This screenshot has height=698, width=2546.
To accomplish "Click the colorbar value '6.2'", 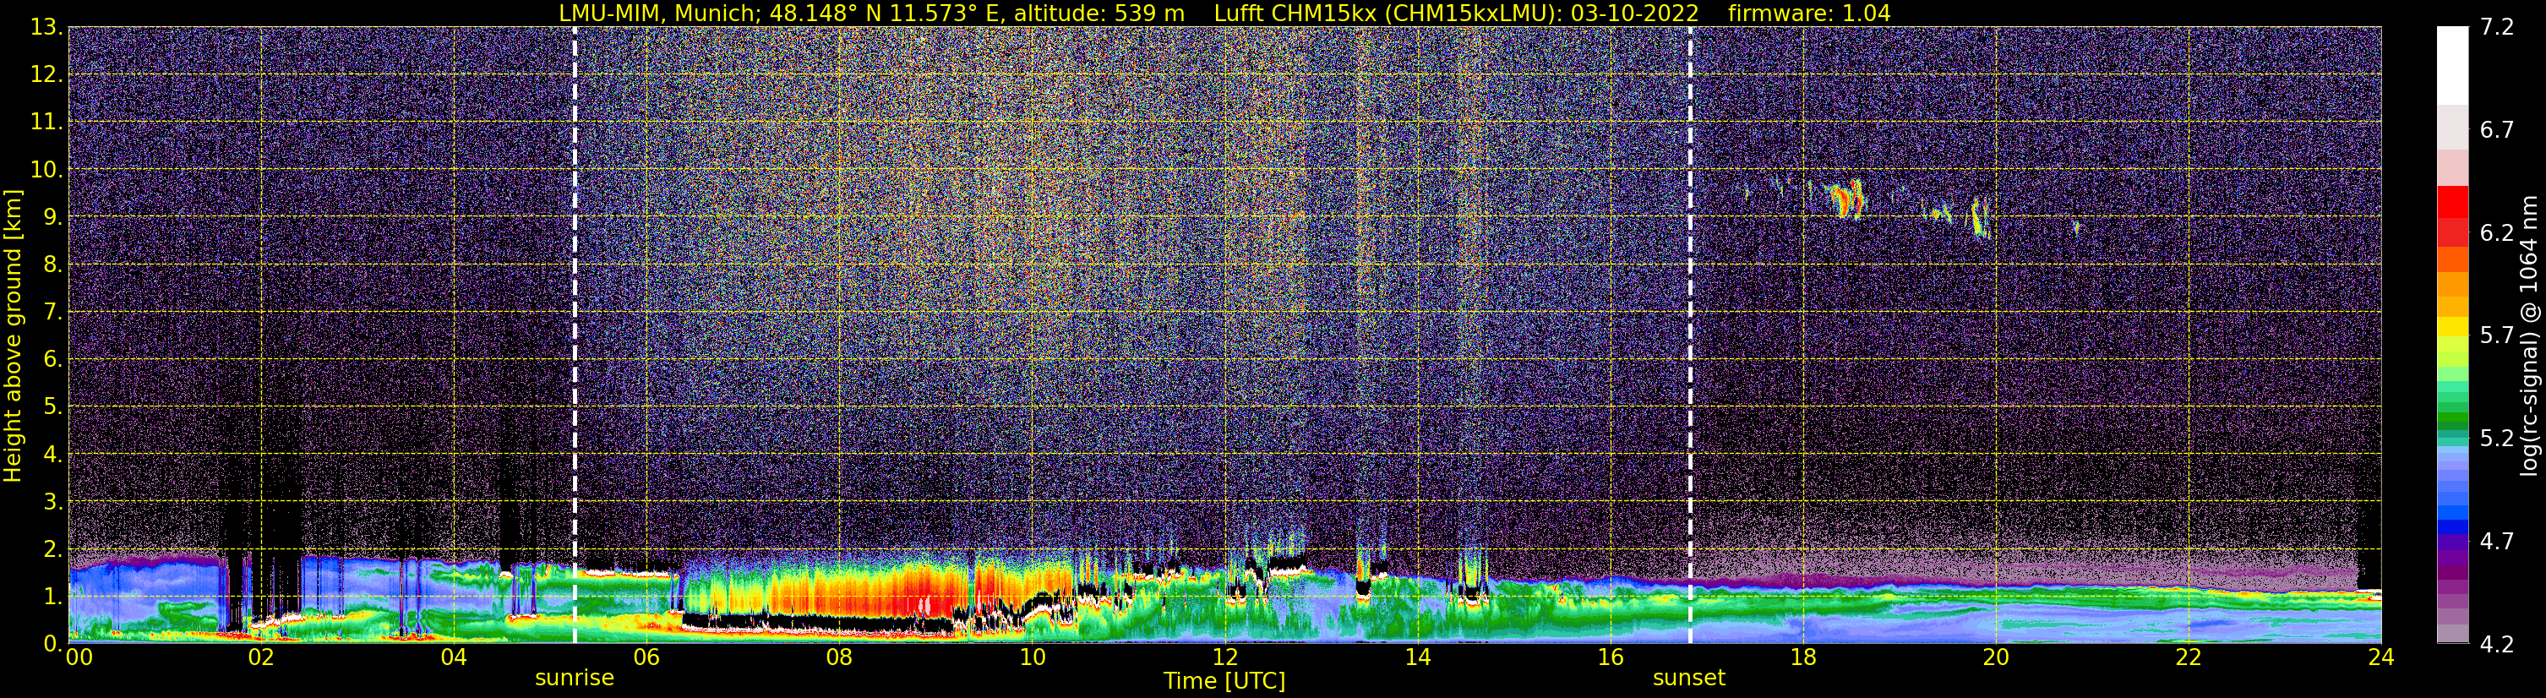I will pos(2497,233).
